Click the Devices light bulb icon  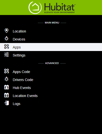pos(6,38)
